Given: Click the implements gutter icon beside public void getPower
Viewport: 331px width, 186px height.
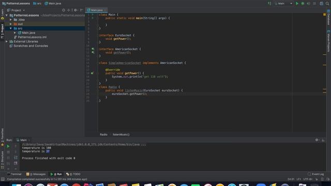Looking at the screenshot, I should pos(92,73).
